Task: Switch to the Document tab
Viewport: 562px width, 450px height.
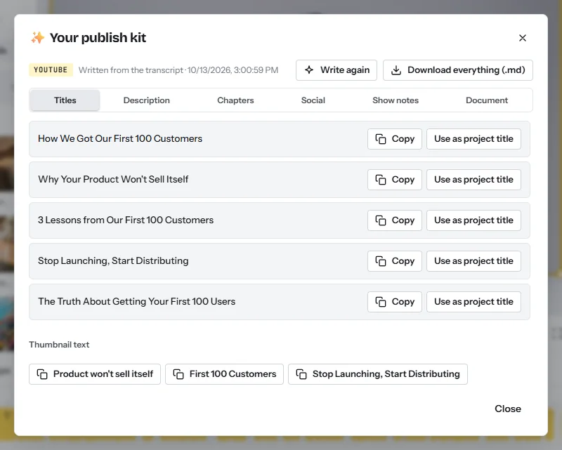Action: coord(486,100)
